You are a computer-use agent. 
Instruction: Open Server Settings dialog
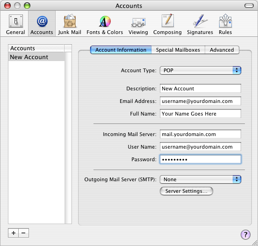(x=186, y=191)
